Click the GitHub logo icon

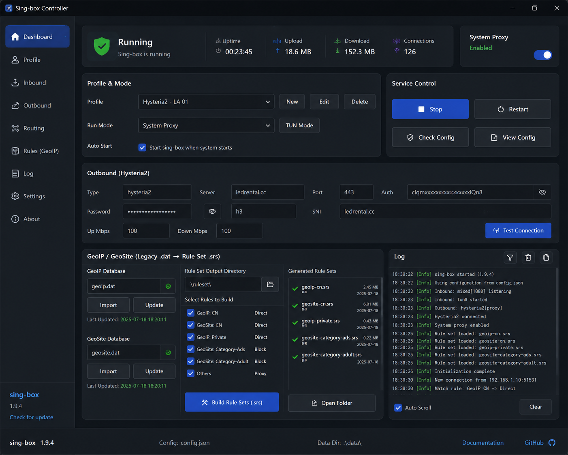552,443
